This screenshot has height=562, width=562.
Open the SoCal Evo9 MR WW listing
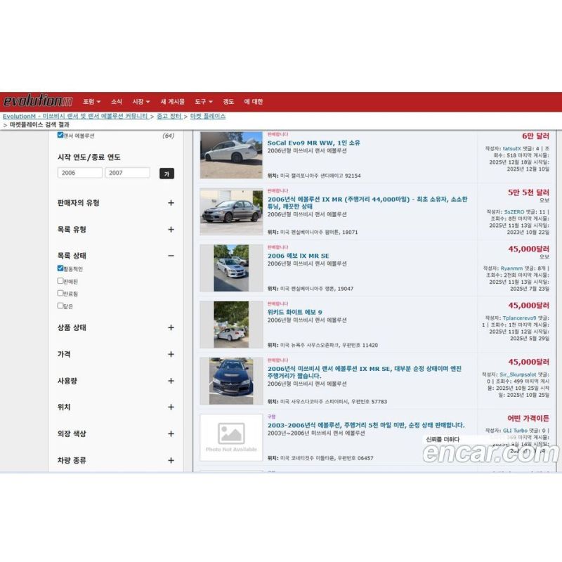pos(313,143)
